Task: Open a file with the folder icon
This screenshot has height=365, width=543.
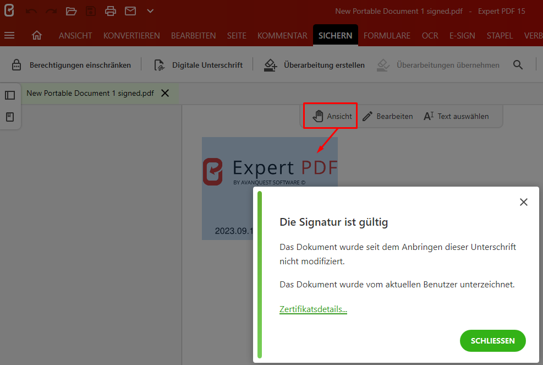Action: [71, 11]
